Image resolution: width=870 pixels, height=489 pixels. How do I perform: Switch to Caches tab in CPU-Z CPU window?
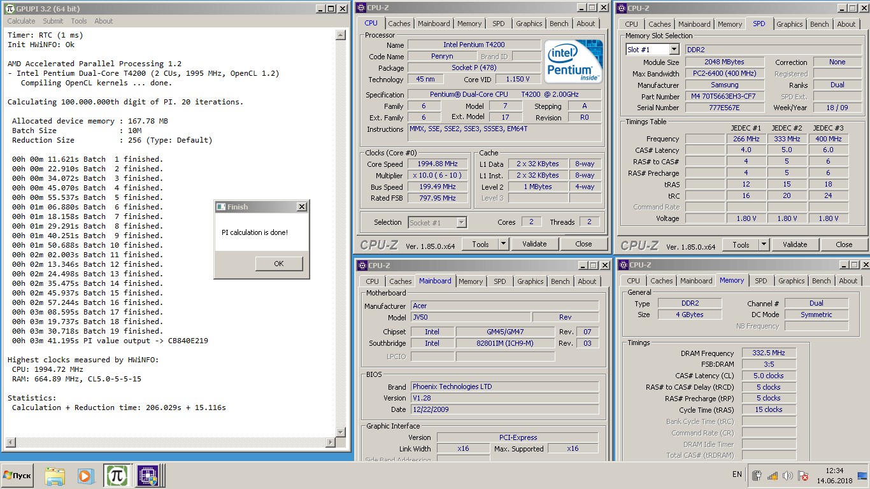coord(399,24)
